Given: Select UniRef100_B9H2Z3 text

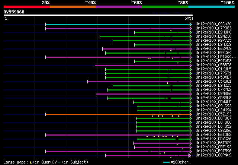Looking at the screenshot, I should (213, 86).
